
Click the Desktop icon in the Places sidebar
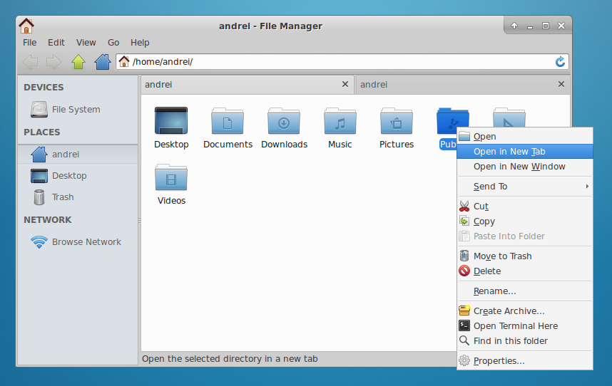coord(39,176)
